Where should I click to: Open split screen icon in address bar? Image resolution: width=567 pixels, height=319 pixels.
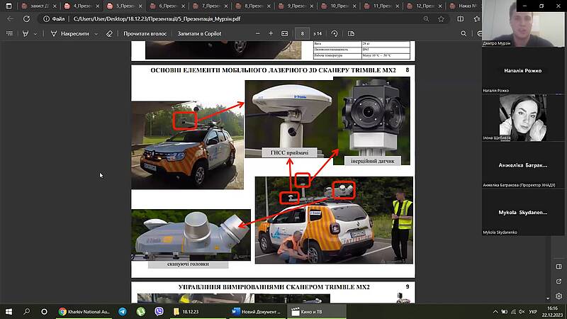point(460,19)
